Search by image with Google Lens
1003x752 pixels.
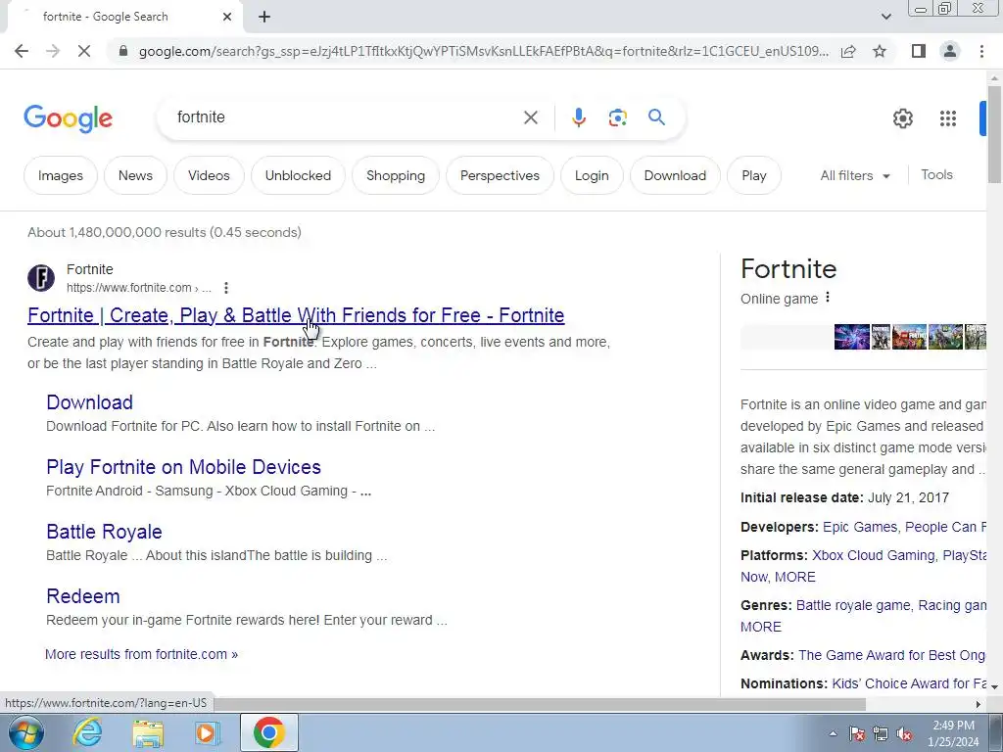617,117
